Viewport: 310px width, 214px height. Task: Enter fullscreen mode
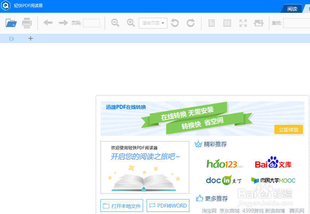[x=243, y=23]
